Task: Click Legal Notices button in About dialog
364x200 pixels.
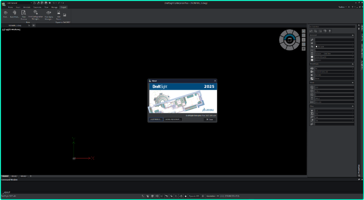Action: point(156,119)
